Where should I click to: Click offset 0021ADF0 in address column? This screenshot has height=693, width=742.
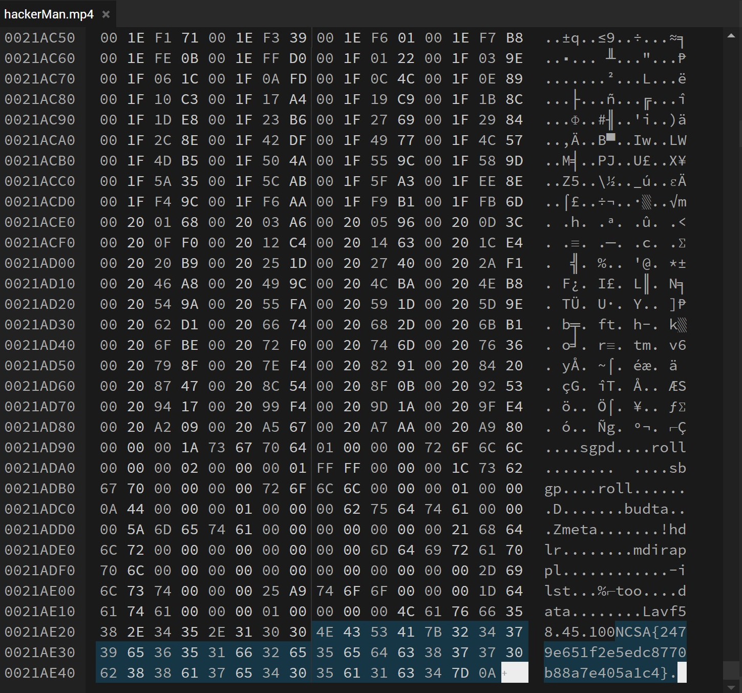click(40, 571)
